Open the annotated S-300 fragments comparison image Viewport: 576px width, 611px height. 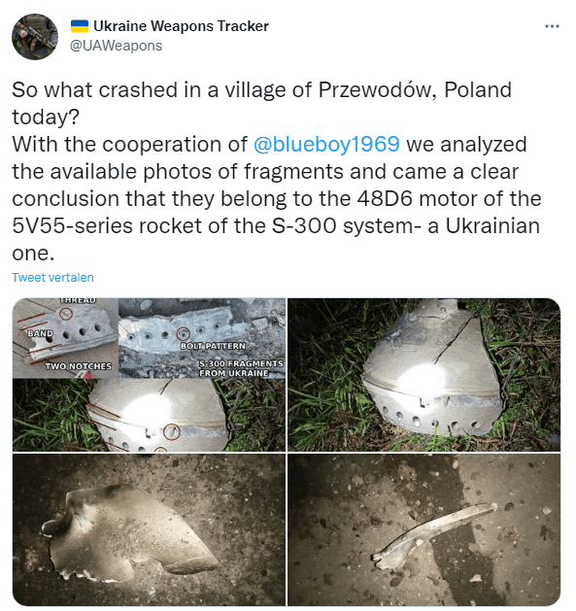click(149, 375)
